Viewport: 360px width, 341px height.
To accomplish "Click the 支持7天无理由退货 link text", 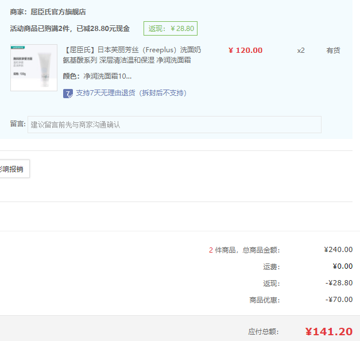I will [131, 93].
